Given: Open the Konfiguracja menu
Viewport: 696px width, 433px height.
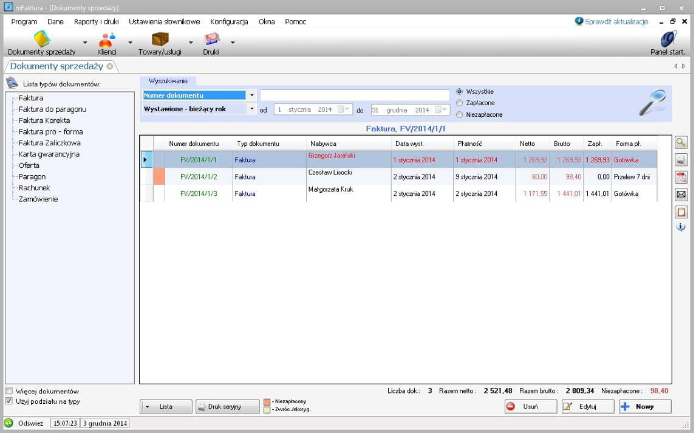Looking at the screenshot, I should tap(229, 21).
